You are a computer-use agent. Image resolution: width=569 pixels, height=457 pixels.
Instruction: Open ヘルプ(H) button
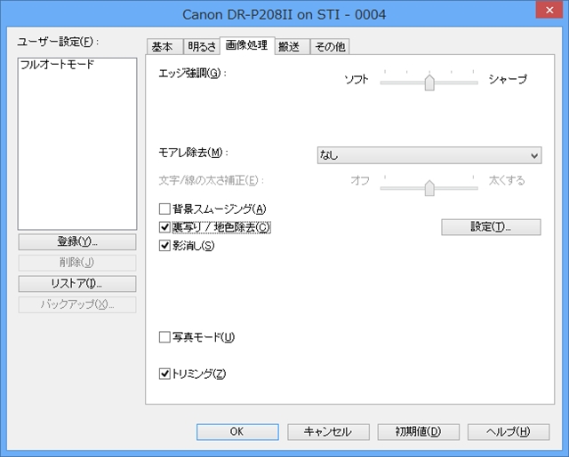pos(509,431)
